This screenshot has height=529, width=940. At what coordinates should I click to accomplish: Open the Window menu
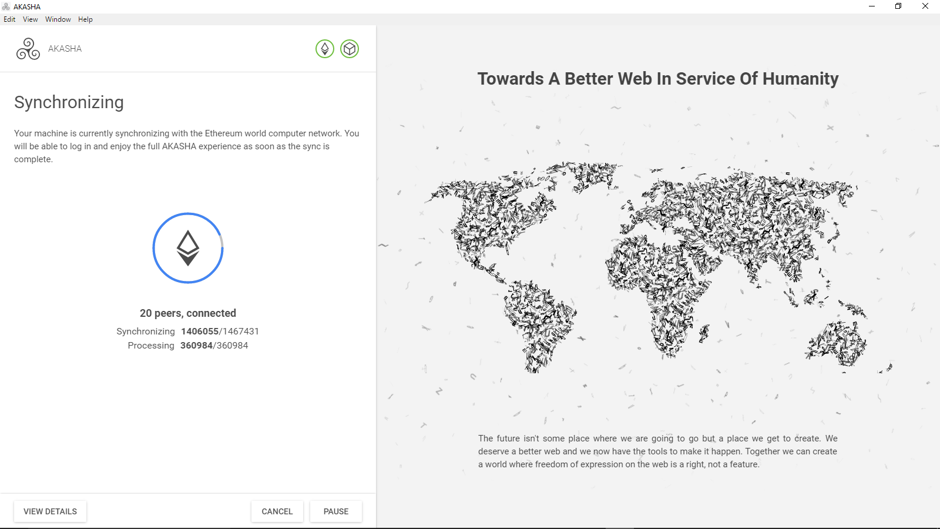(x=58, y=19)
